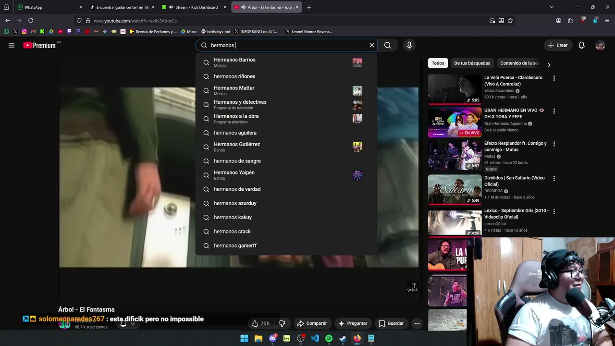The image size is (615, 346).
Task: Select the 'Todos' filter chip
Action: 438,63
